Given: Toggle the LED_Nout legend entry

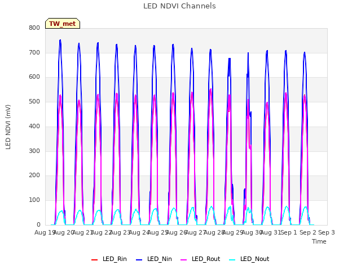Looking at the screenshot, I should (249, 259).
